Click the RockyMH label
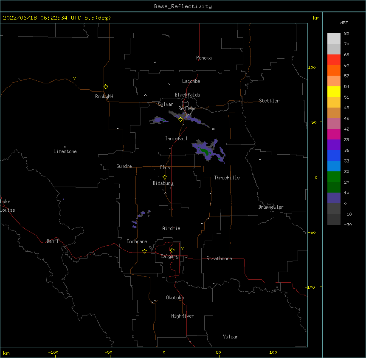 104,97
